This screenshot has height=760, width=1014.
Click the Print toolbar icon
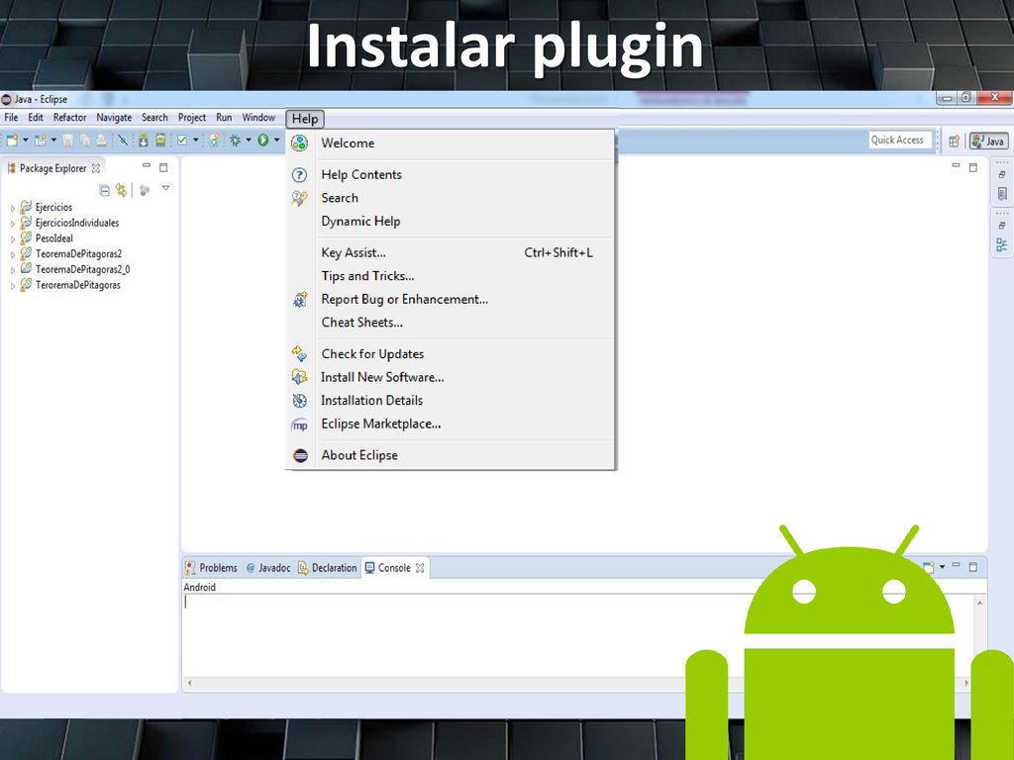coord(102,141)
